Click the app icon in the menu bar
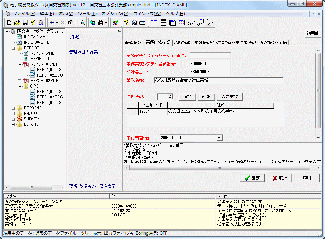This screenshot has height=239, width=325. [8, 14]
